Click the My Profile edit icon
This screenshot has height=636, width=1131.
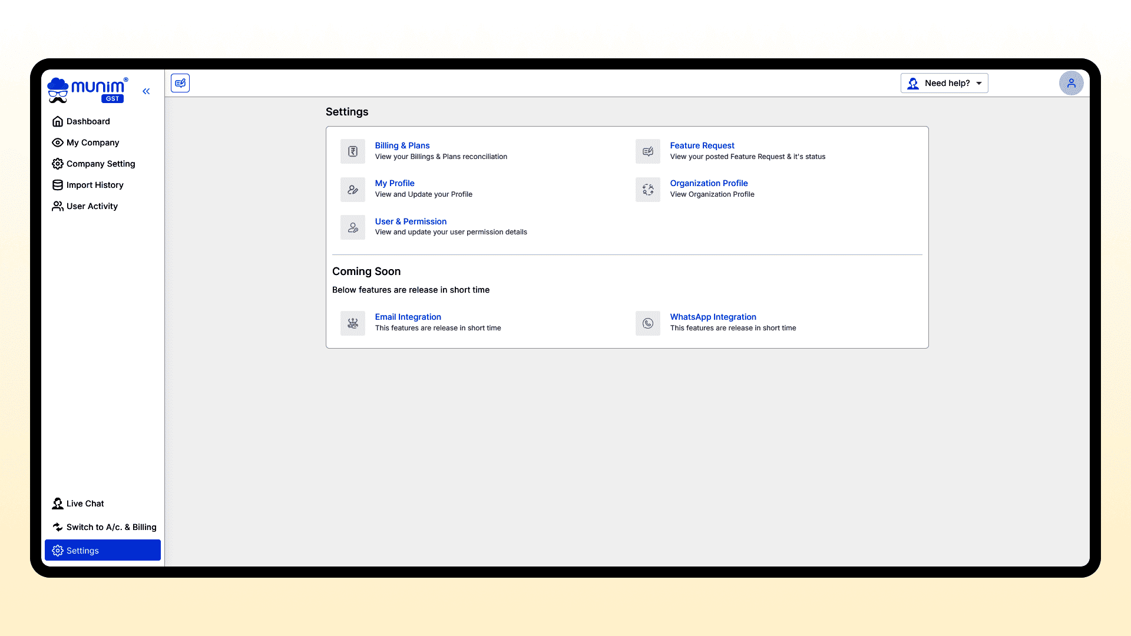point(352,190)
